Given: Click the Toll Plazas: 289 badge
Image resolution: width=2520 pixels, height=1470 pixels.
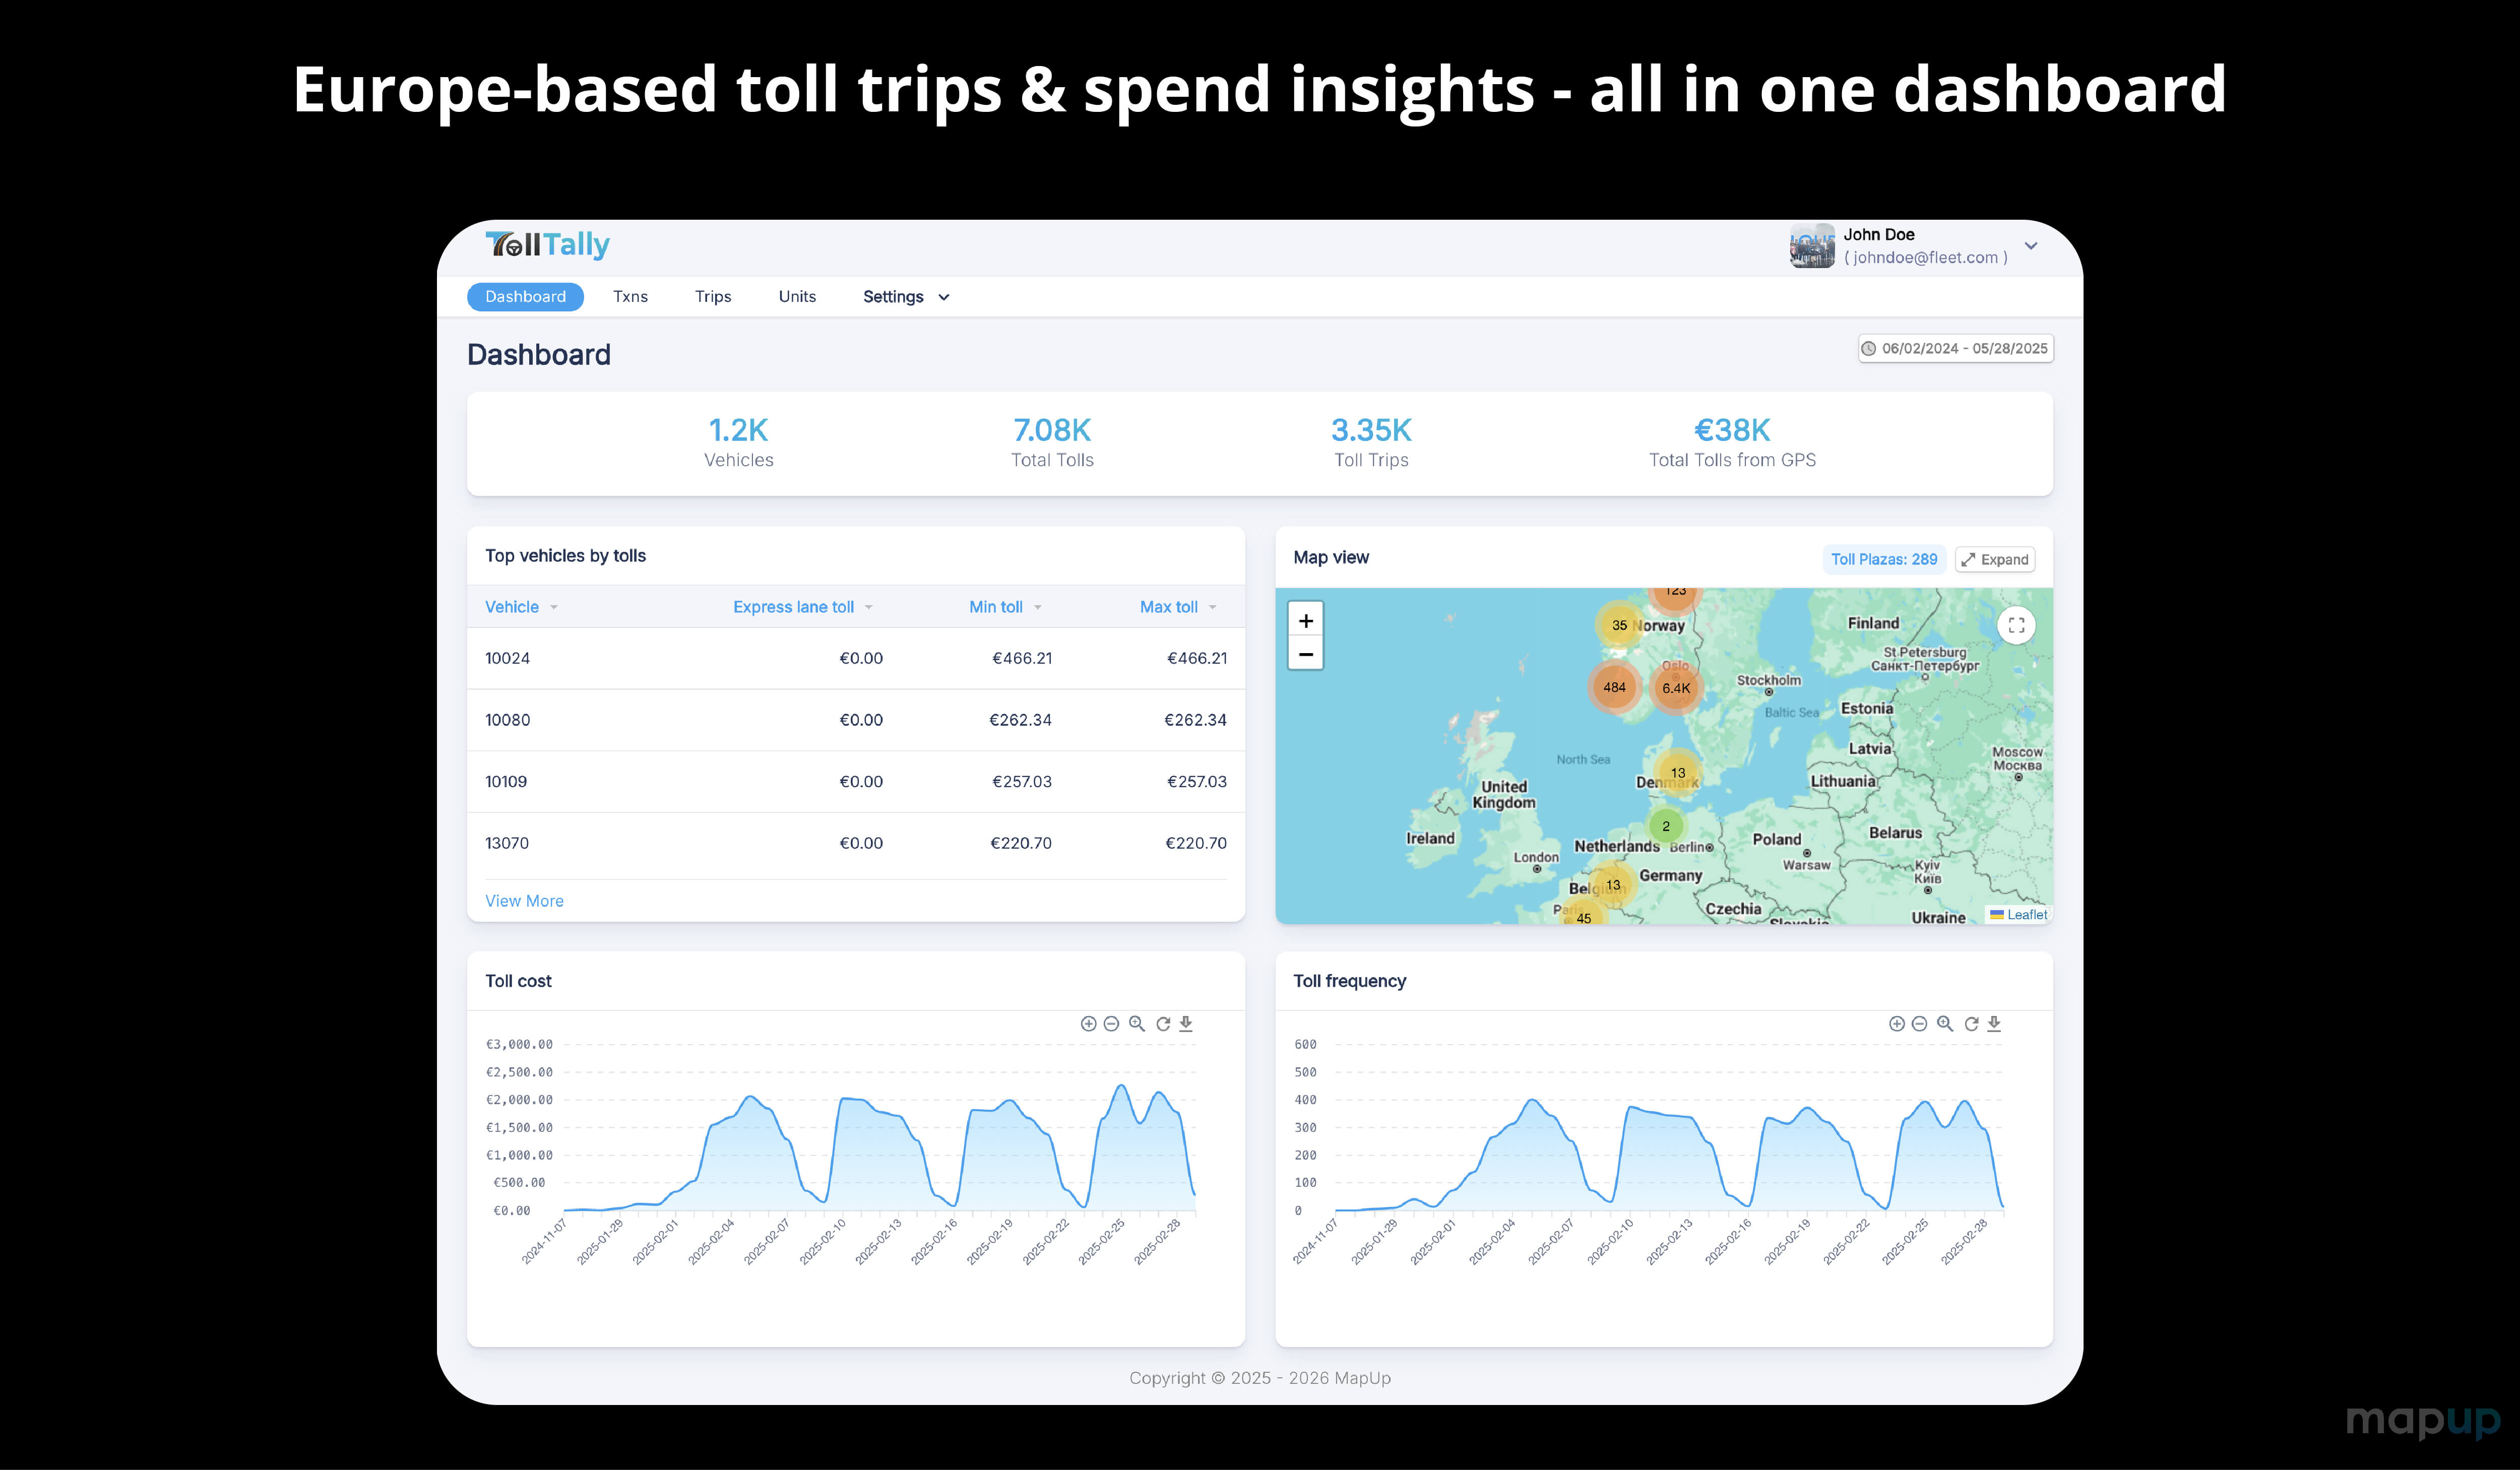Looking at the screenshot, I should point(1884,560).
